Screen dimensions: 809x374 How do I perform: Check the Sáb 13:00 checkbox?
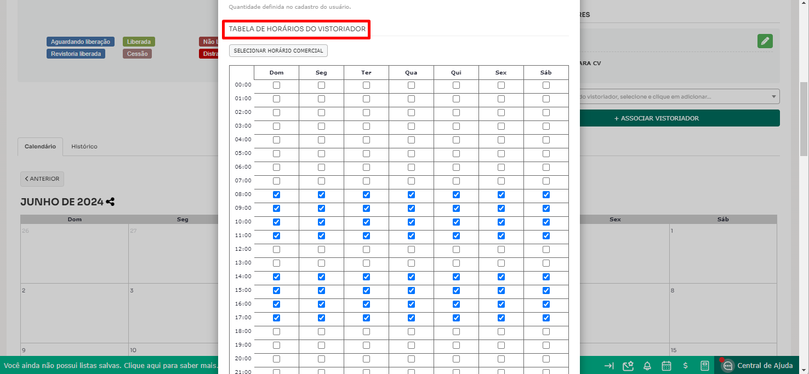pos(546,263)
